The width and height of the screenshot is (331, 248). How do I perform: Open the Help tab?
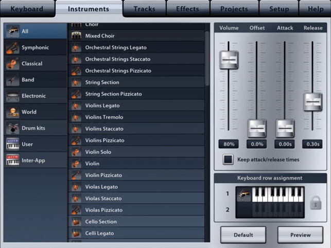pyautogui.click(x=316, y=9)
